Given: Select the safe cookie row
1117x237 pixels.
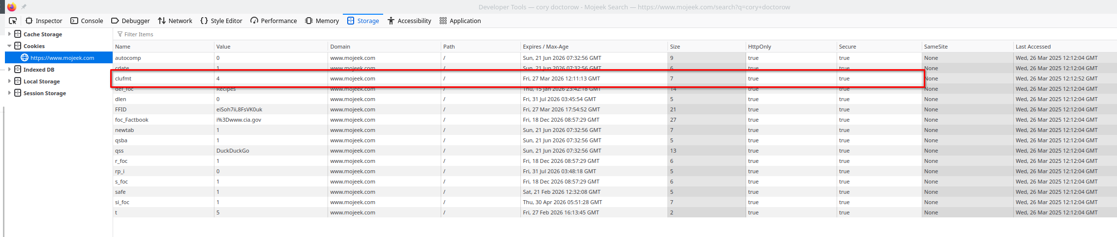Looking at the screenshot, I should click(615, 191).
